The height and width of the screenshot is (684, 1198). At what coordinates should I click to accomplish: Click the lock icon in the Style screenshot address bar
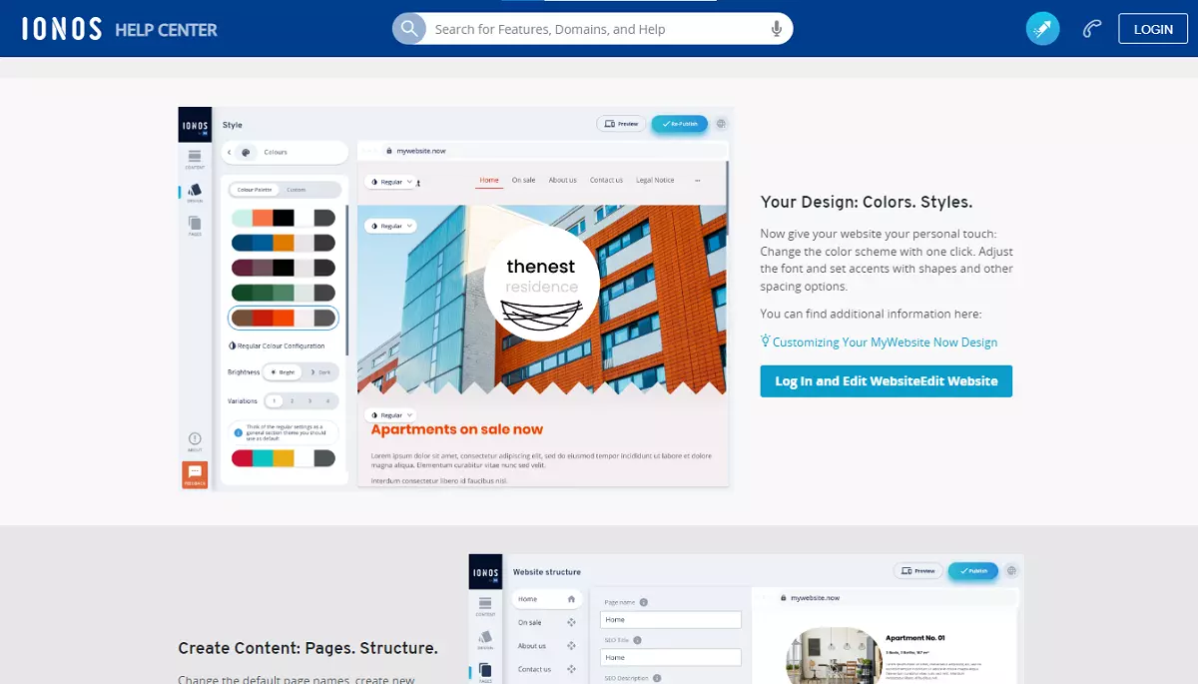click(389, 151)
